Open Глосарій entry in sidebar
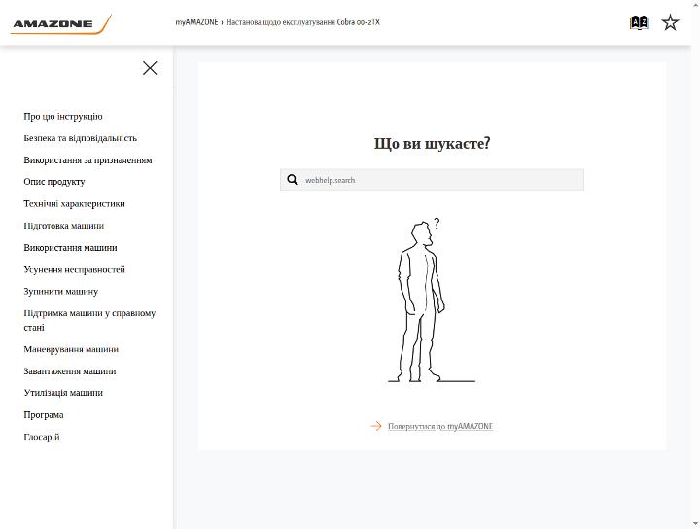700x529 pixels. 42,437
